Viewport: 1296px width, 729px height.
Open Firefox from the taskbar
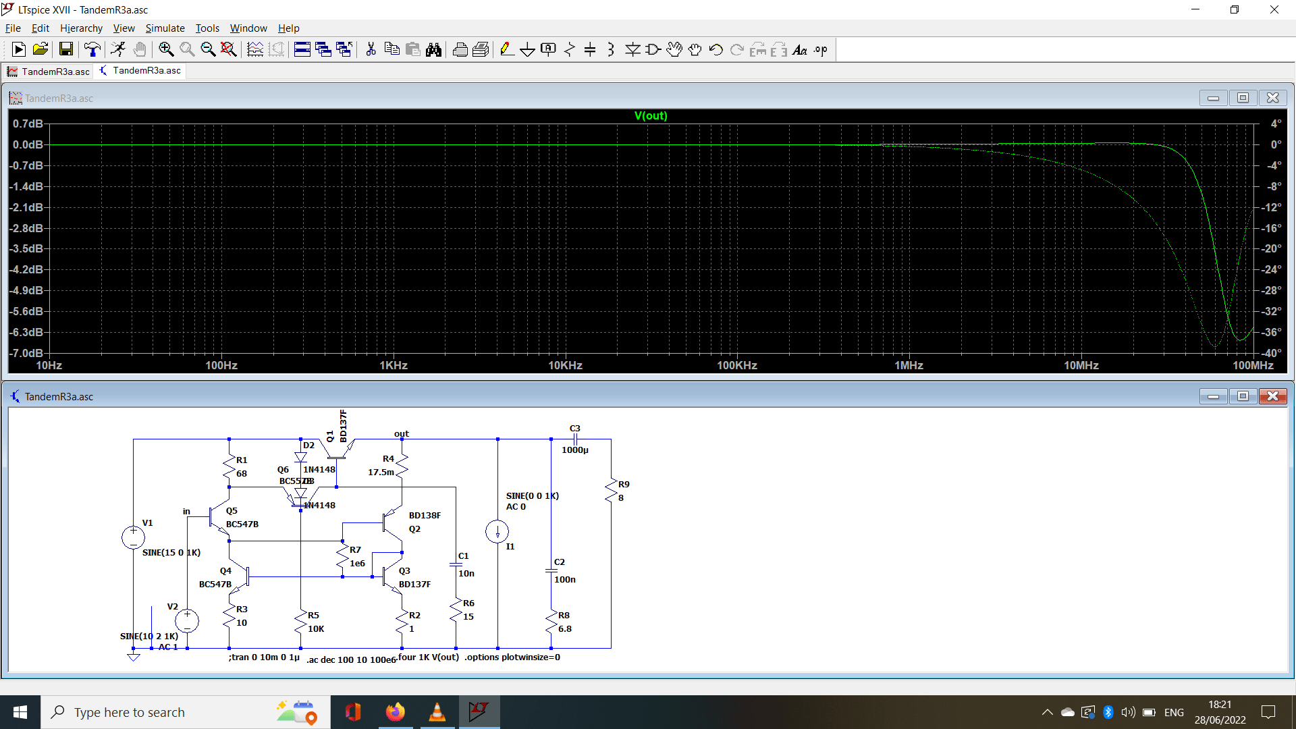click(x=396, y=712)
